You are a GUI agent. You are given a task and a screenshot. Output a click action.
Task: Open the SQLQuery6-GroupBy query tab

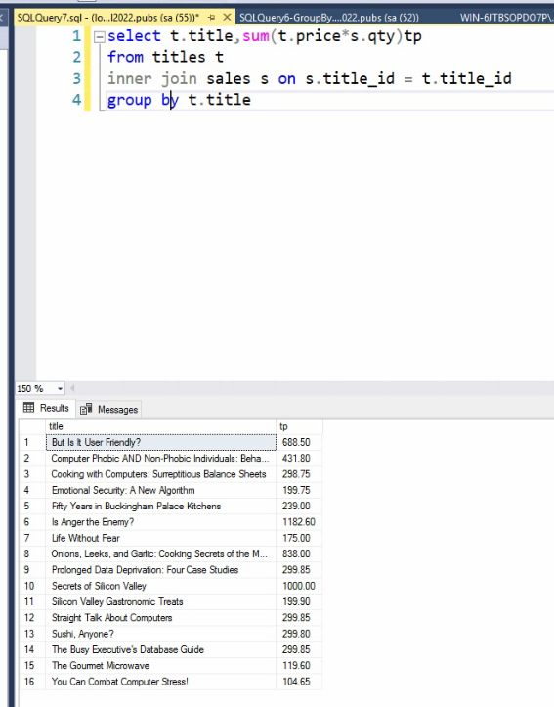click(329, 18)
